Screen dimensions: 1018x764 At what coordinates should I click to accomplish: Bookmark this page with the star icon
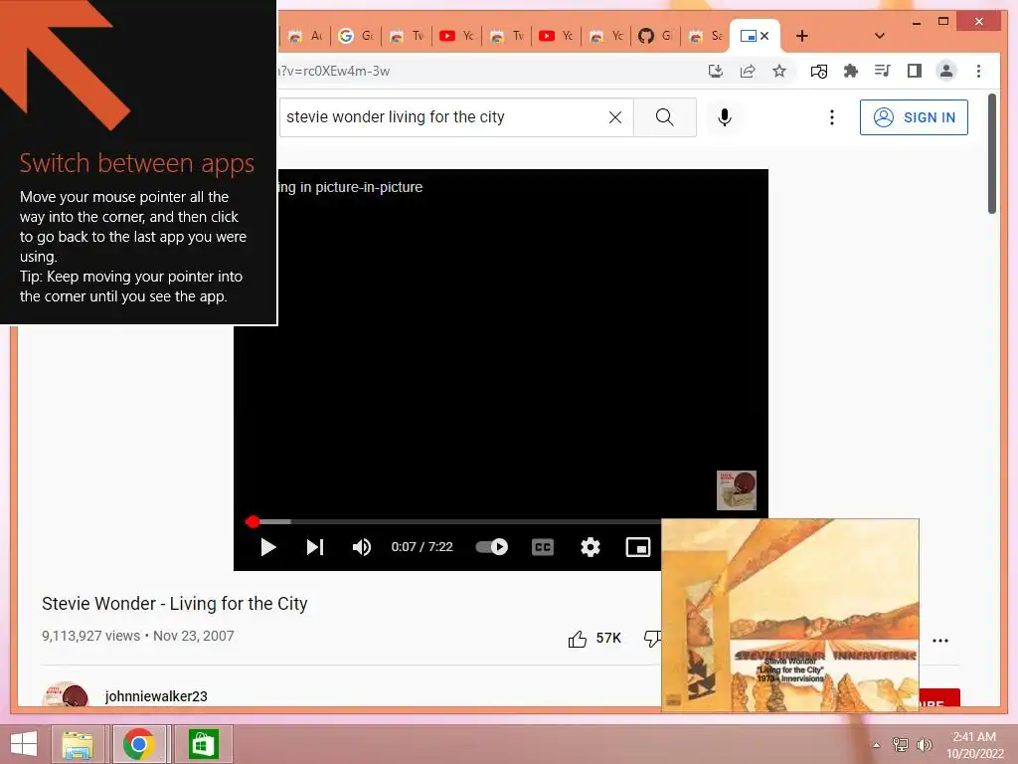point(779,71)
